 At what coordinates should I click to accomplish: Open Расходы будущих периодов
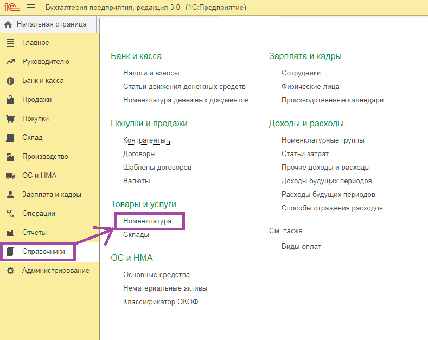click(x=328, y=195)
